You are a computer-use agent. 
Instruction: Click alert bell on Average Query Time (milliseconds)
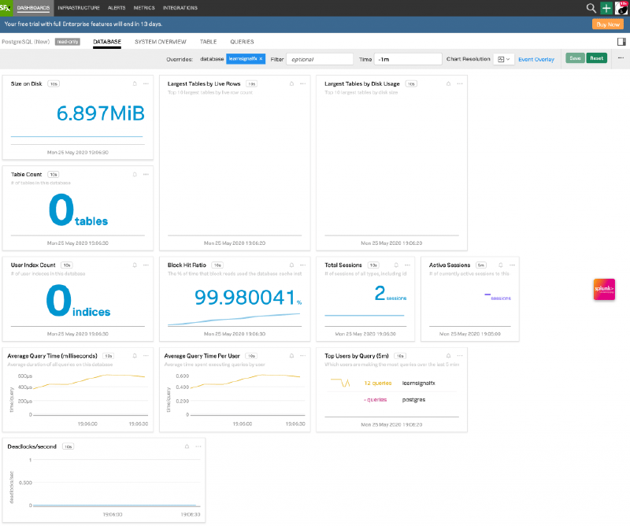pos(135,356)
